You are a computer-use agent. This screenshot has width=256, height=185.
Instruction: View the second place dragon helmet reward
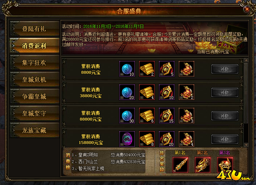203,164
